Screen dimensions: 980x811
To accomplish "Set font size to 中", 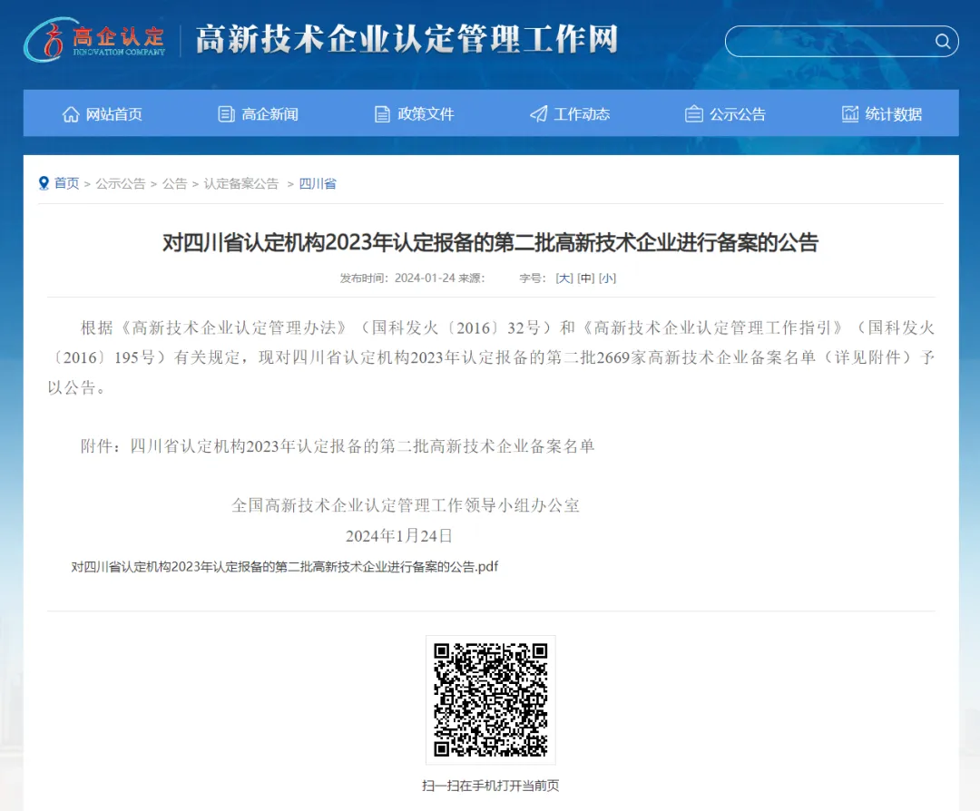I will (585, 278).
